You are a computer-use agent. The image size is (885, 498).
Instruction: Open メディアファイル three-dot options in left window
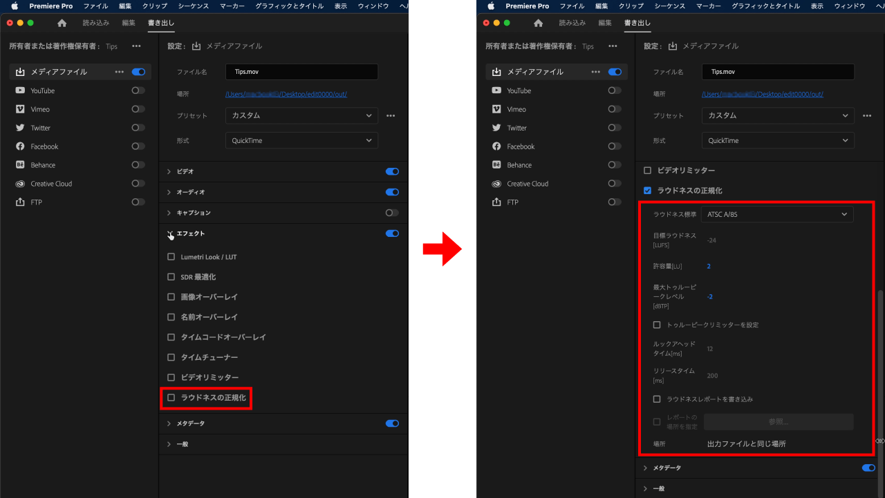(x=120, y=72)
